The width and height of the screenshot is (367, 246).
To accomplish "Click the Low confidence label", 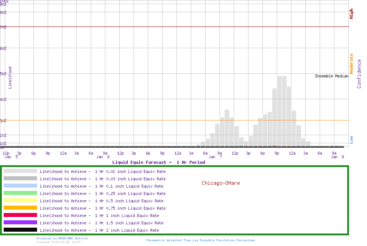I will coord(351,140).
